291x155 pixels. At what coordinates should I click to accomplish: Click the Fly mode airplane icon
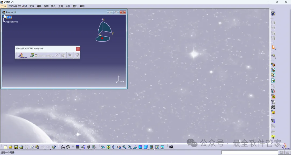point(103,147)
